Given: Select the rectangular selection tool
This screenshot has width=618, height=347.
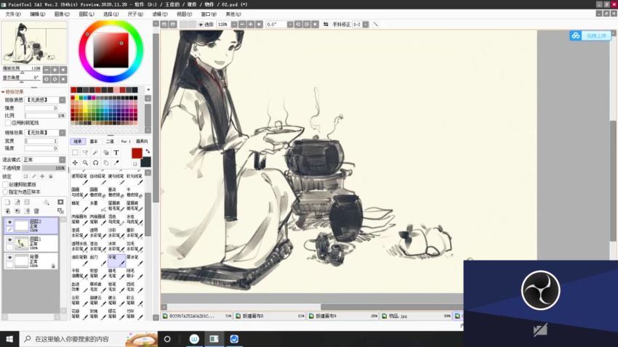Looking at the screenshot, I should point(75,152).
